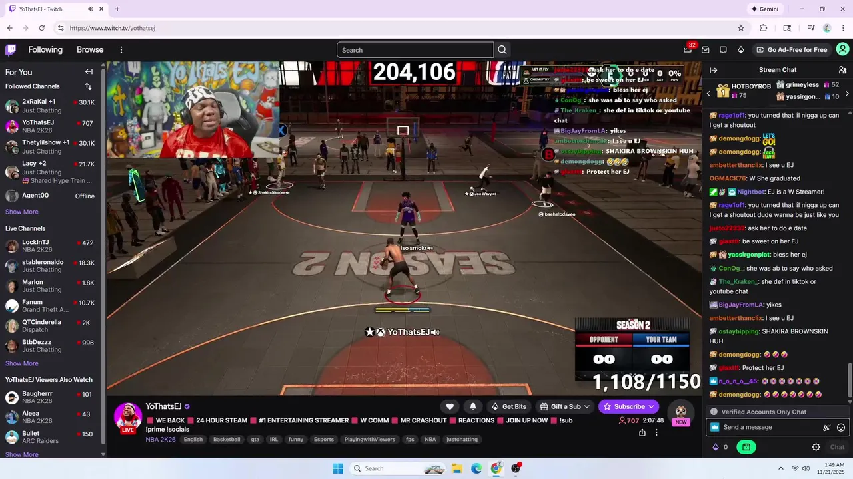
Task: Open the notifications chat bubble icon
Action: 723,50
